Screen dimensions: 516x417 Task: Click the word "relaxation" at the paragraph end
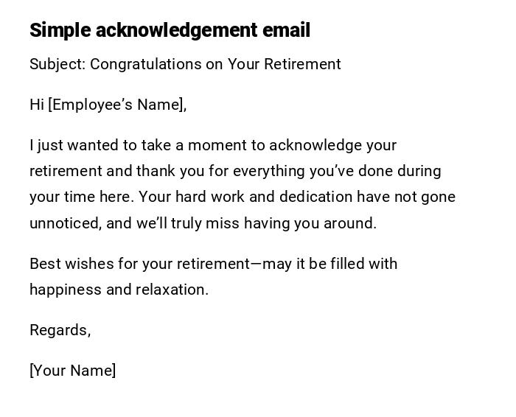point(171,290)
